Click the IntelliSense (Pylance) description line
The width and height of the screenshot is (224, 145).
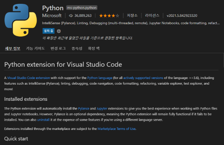[131, 23]
